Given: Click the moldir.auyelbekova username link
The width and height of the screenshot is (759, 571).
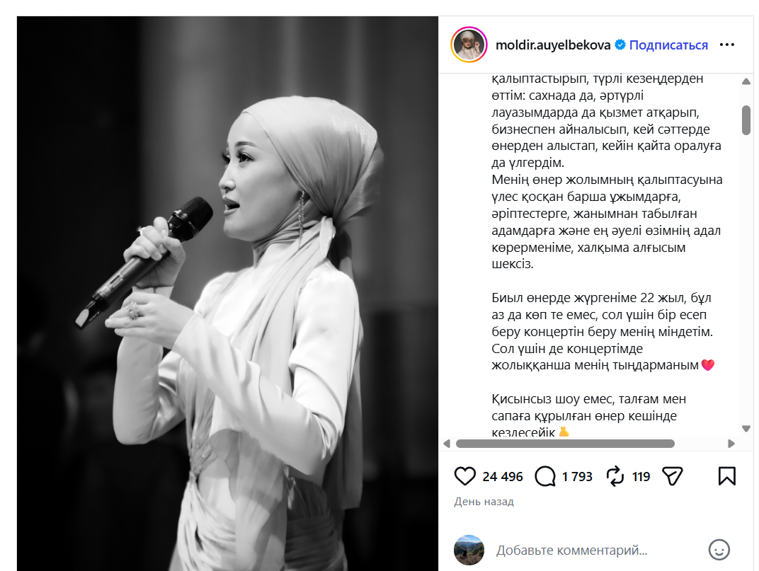Looking at the screenshot, I should tap(553, 45).
